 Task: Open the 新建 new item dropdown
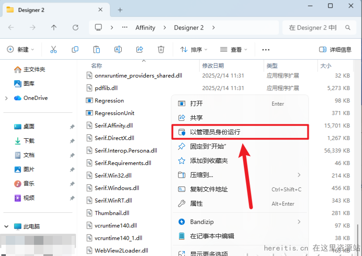tap(21, 50)
